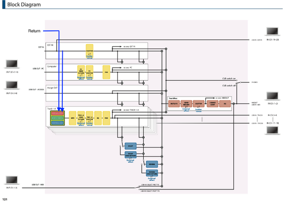
Task: Click the Assign OUT channel label
Action: click(x=52, y=87)
